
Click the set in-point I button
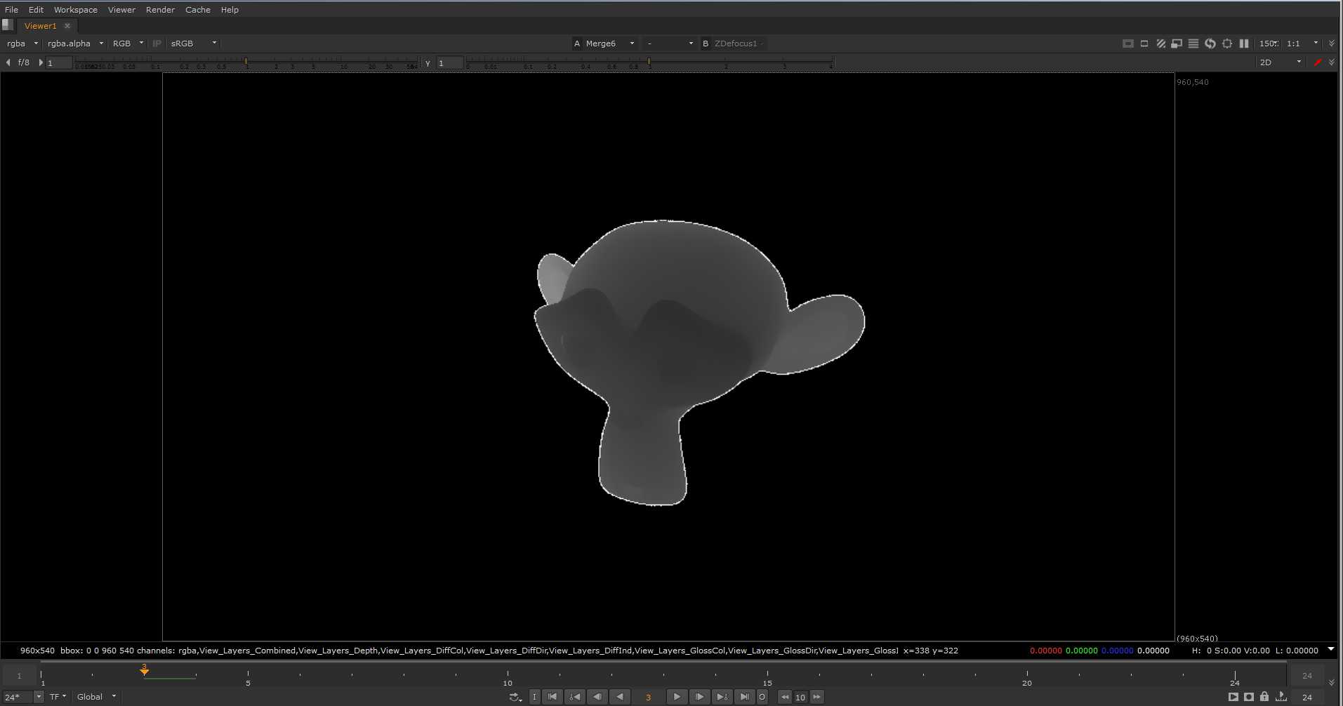(534, 697)
